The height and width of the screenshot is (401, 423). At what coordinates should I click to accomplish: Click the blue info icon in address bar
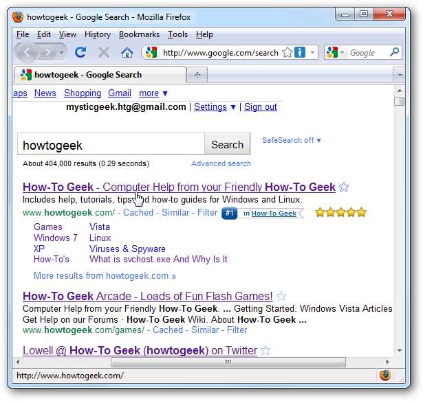coord(300,52)
